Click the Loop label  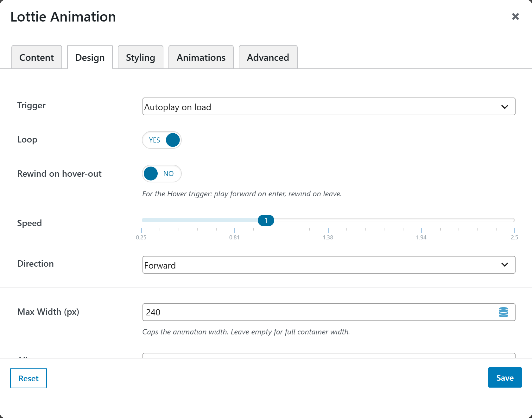click(x=27, y=140)
